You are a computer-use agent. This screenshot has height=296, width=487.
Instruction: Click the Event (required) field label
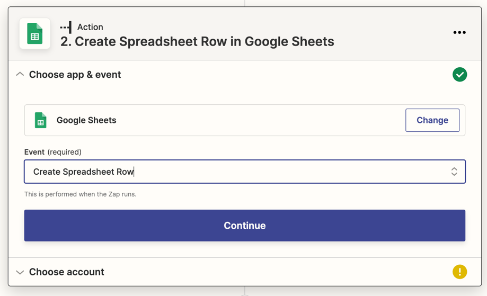[x=52, y=152]
